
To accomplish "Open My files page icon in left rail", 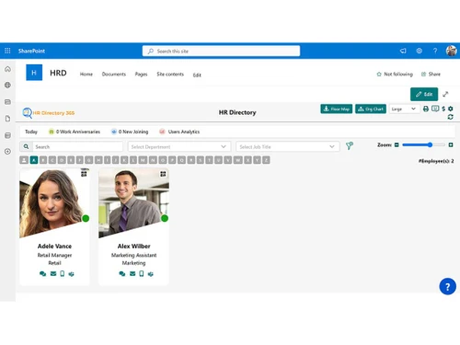I will point(7,119).
